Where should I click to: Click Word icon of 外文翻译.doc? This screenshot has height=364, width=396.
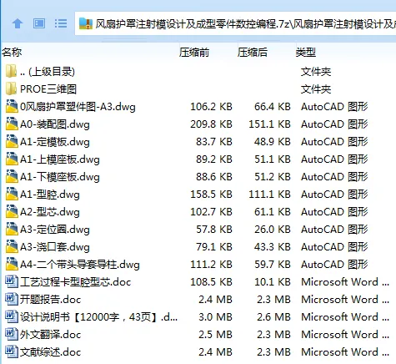(12, 334)
